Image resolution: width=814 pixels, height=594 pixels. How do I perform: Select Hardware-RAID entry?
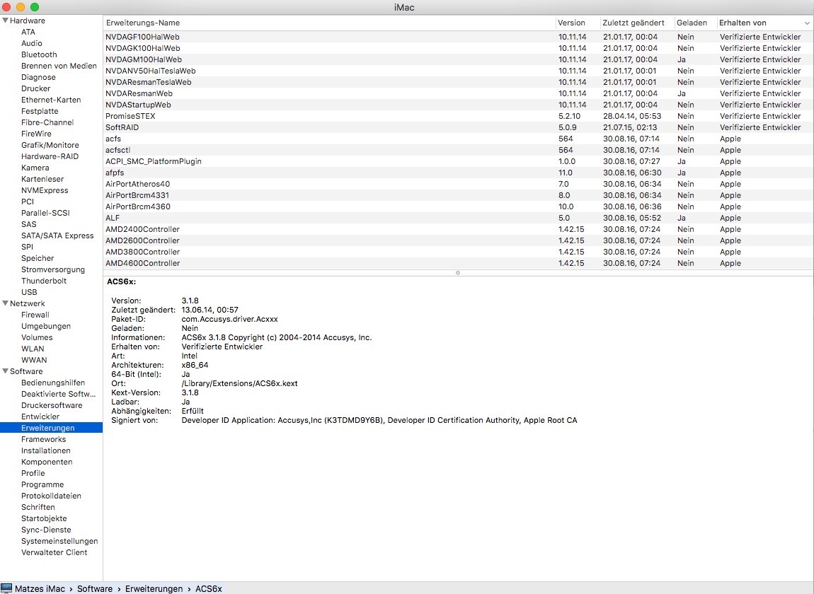point(50,157)
